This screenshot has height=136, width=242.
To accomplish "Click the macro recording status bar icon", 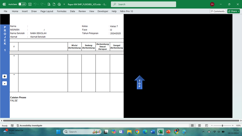I will pos(12,125).
